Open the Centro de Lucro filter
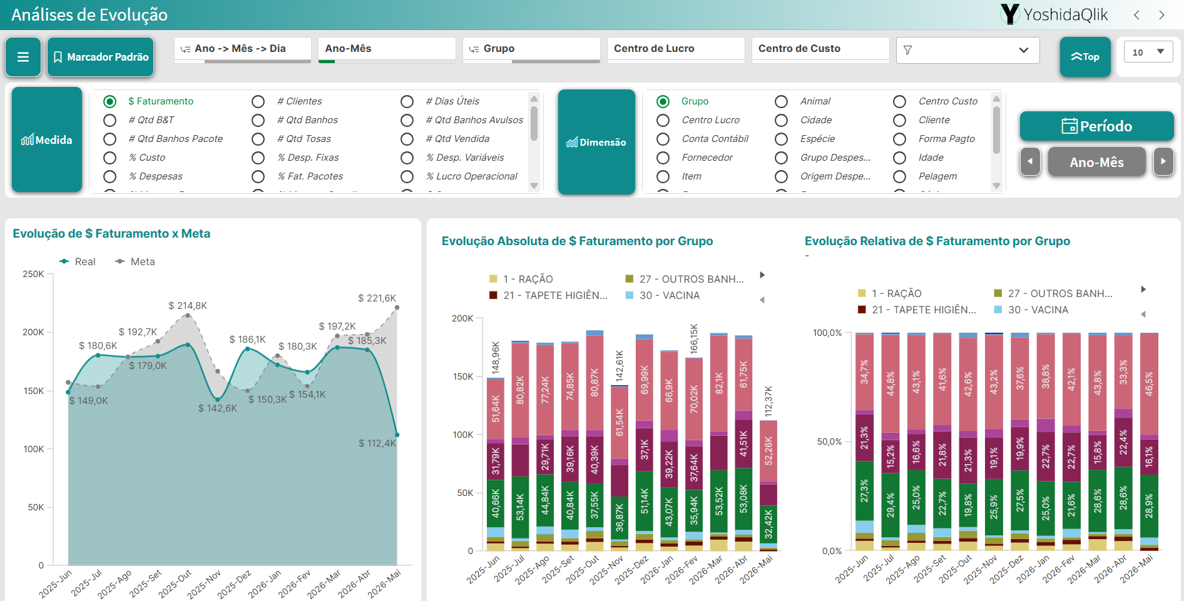1184x601 pixels. coord(676,49)
